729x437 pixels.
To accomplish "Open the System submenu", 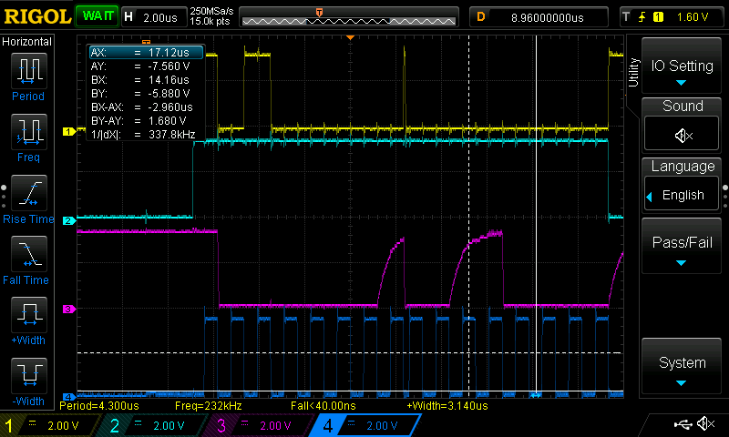I will (x=682, y=367).
